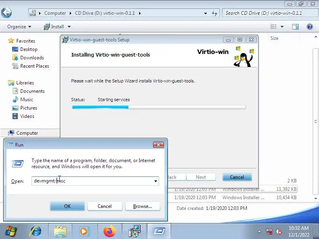Click the change view icon in Explorer
The height and width of the screenshot is (239, 319).
[273, 27]
